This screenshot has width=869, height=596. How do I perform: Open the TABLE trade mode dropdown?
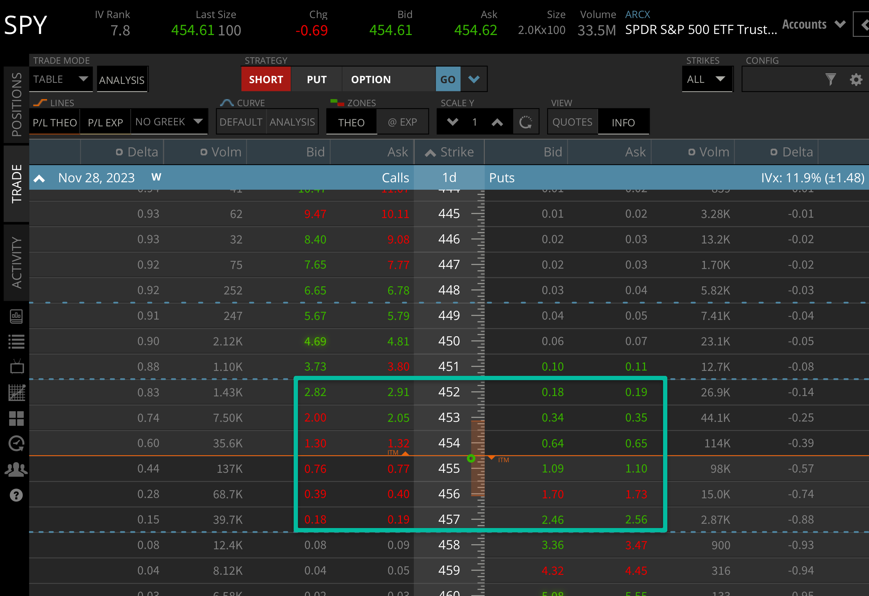(x=61, y=79)
